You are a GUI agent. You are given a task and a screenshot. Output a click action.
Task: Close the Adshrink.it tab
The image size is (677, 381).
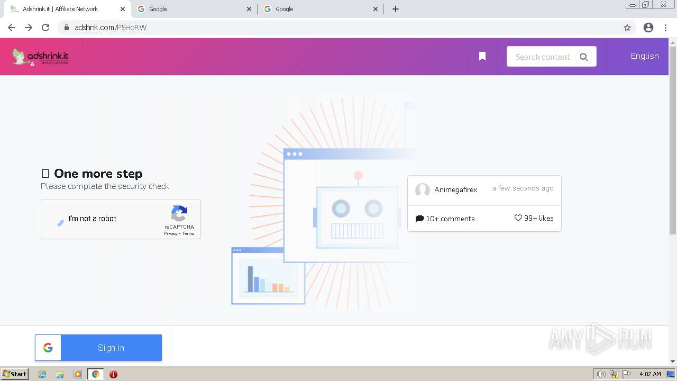click(122, 9)
